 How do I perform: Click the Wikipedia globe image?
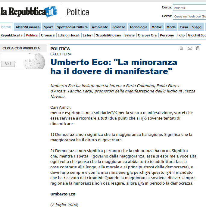(x=35, y=61)
